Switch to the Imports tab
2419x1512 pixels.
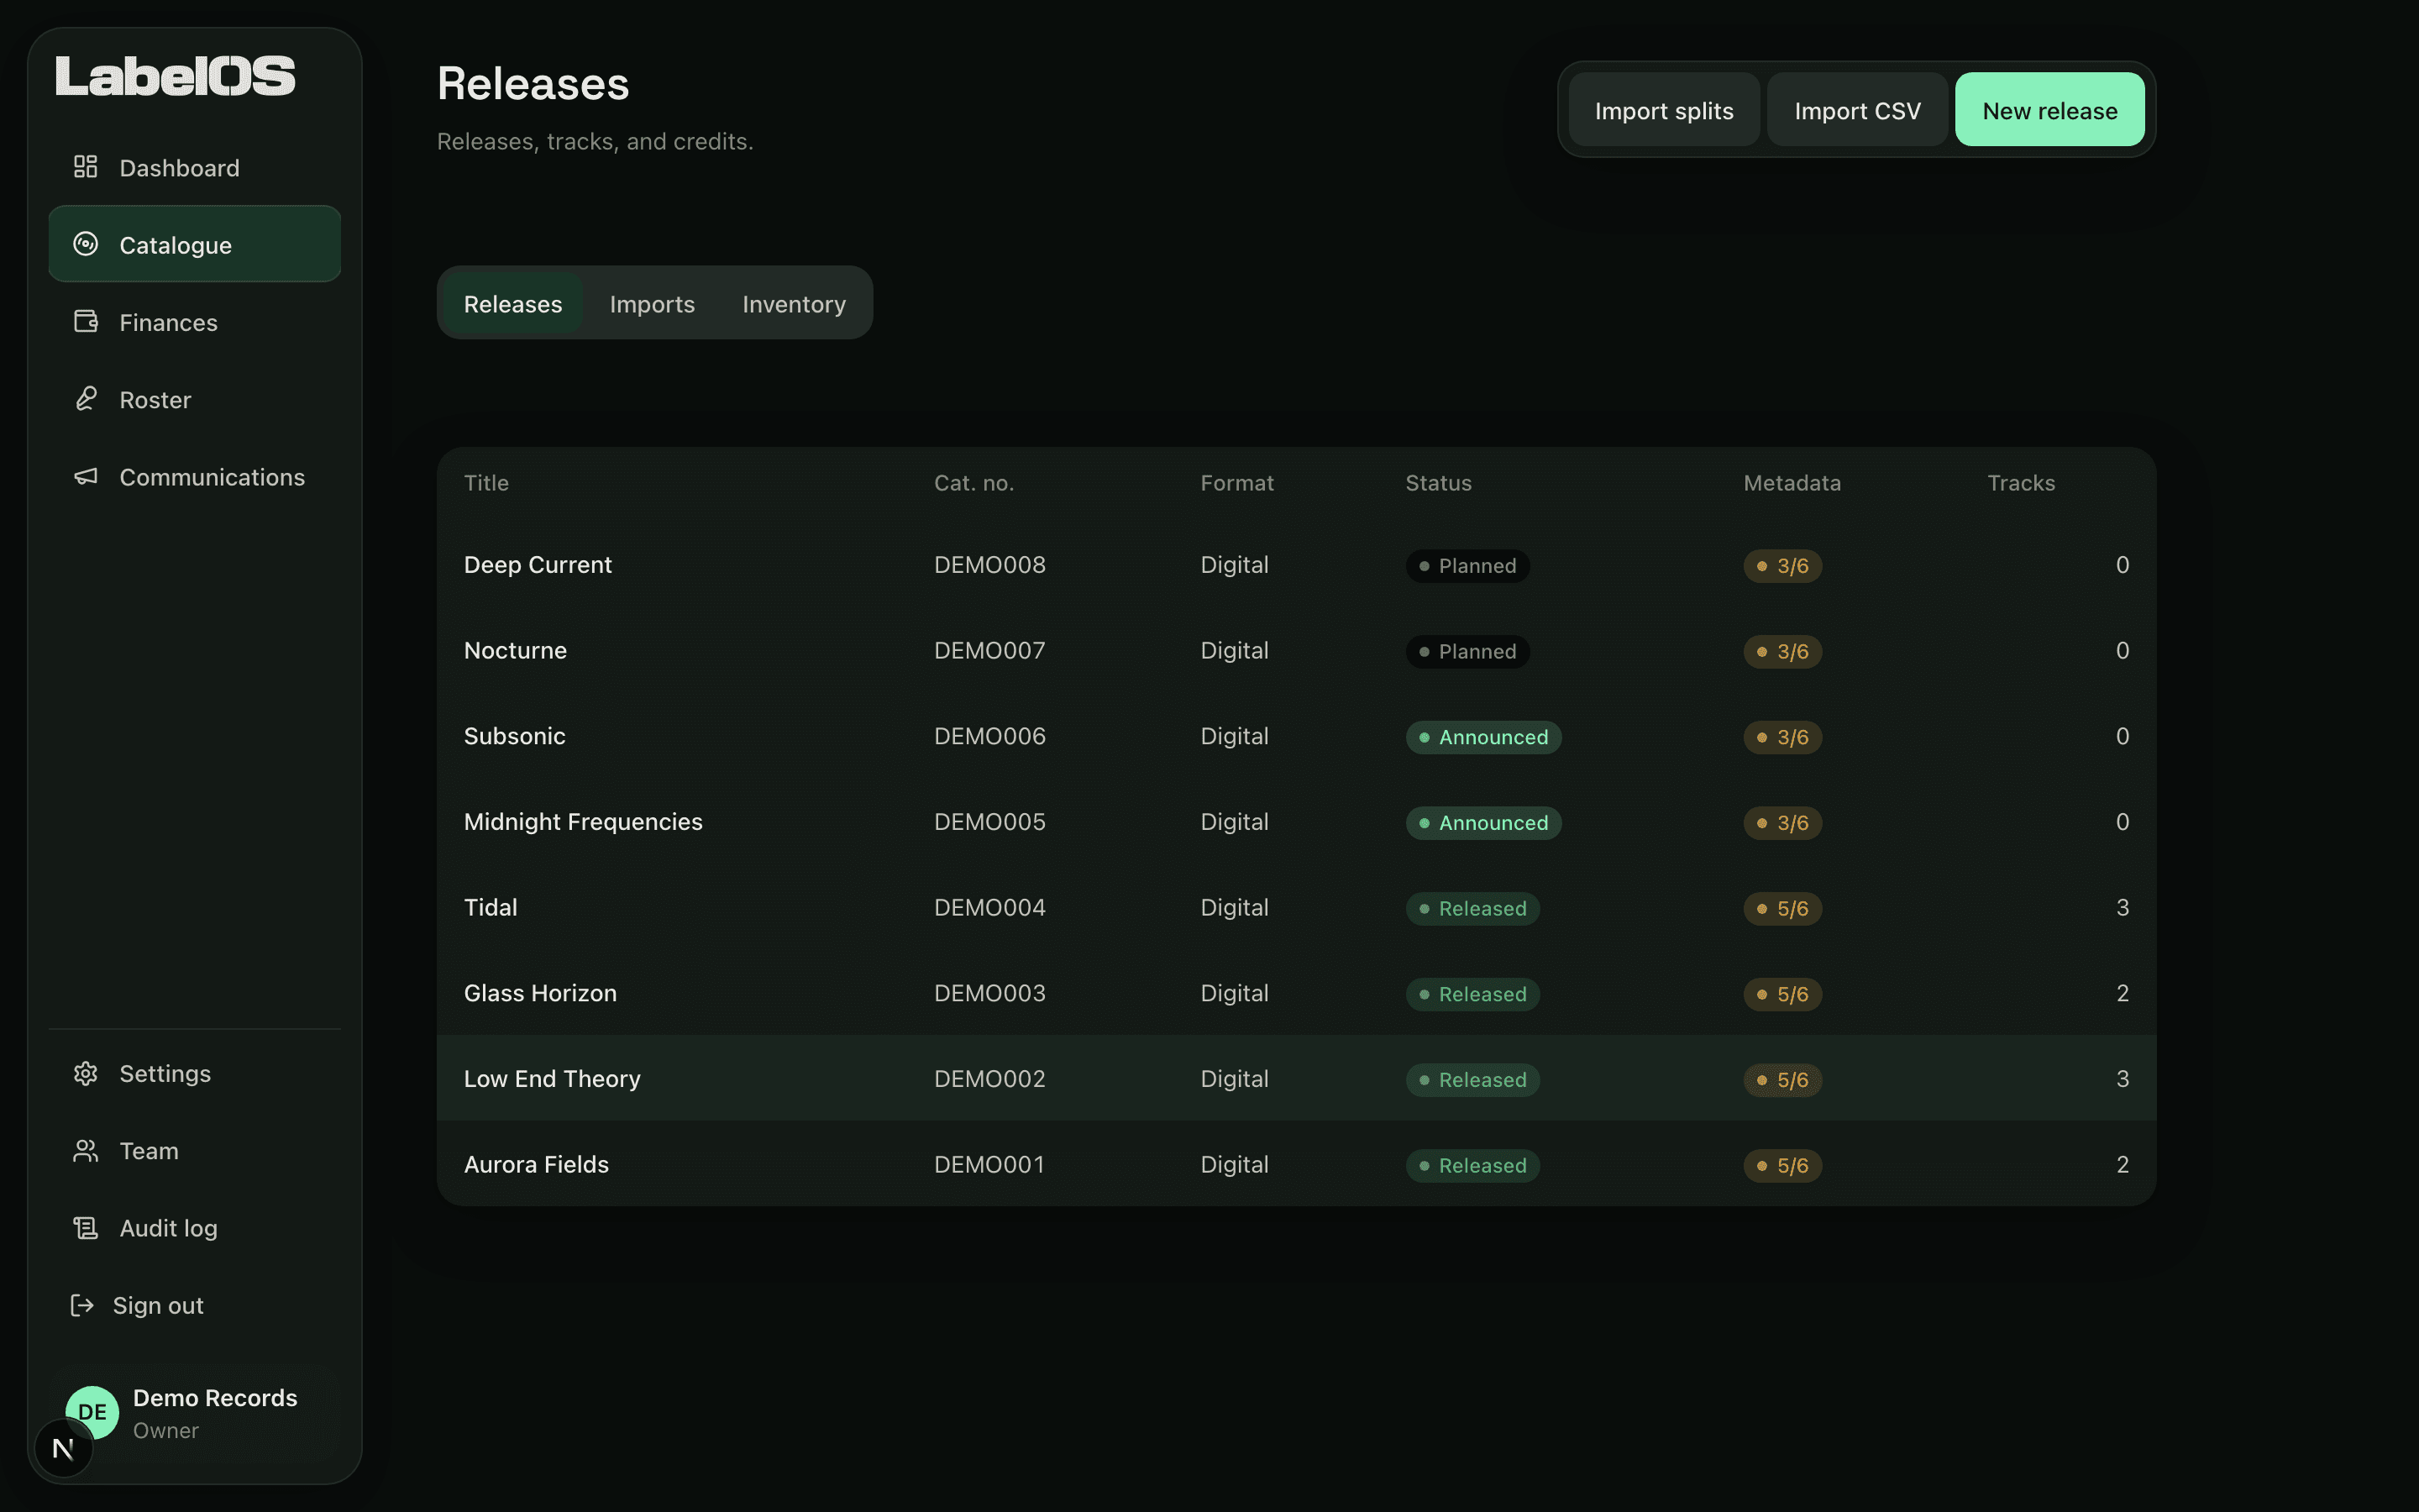point(652,303)
